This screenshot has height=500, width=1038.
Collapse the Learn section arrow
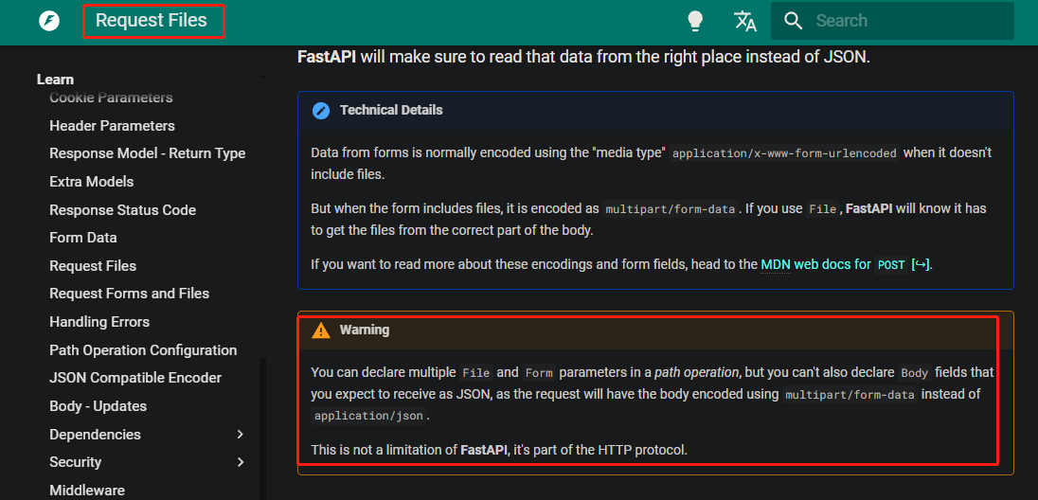click(x=261, y=80)
